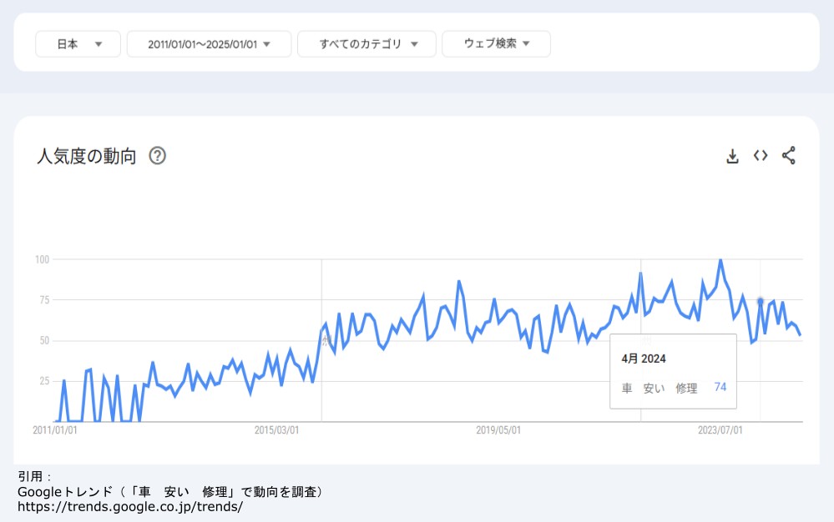Image resolution: width=834 pixels, height=522 pixels.
Task: Open the 日本 region dropdown
Action: click(78, 44)
